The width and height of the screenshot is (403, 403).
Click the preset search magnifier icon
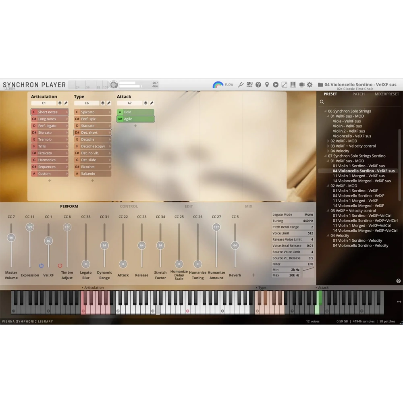tap(322, 102)
